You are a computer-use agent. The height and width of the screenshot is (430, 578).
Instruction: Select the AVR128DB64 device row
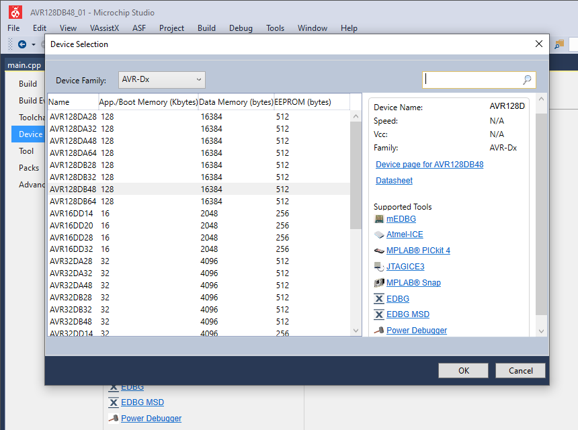tap(199, 201)
